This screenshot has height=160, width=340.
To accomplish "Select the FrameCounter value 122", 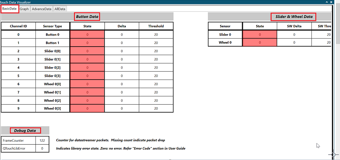I will (x=42, y=141).
